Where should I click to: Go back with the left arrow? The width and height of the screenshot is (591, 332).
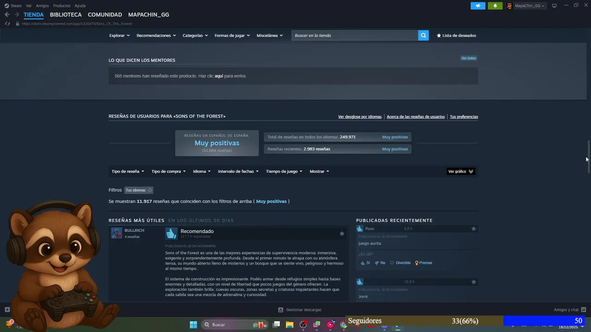[7, 15]
